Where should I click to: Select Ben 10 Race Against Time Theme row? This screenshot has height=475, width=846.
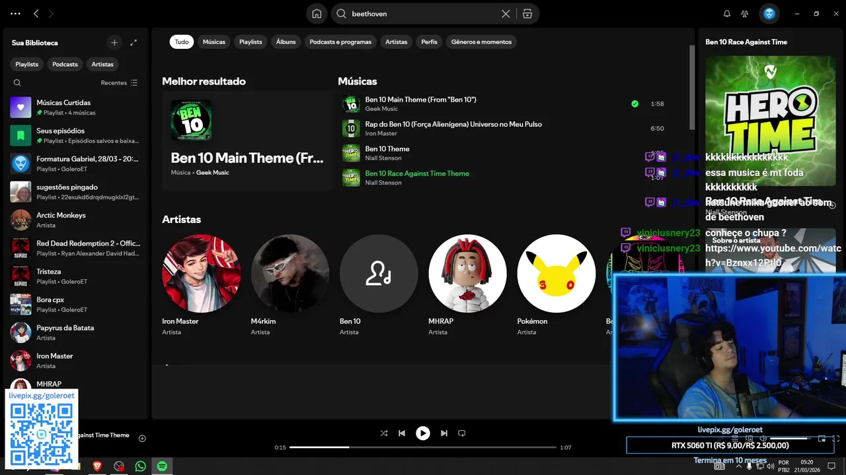[506, 177]
